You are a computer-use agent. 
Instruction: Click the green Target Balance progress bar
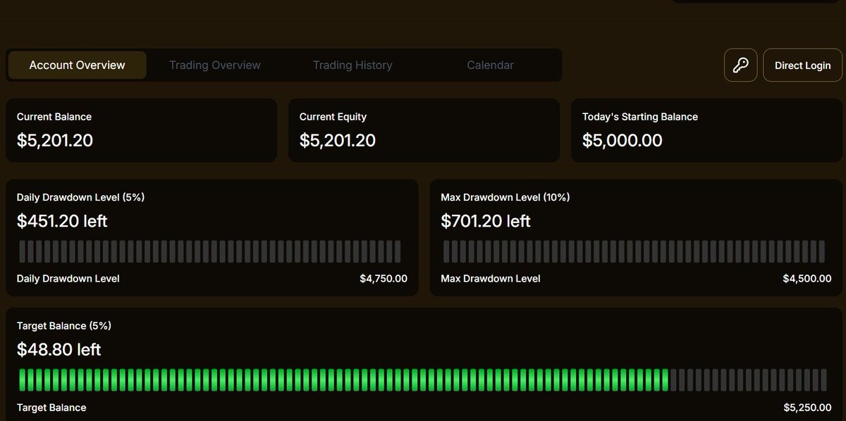tap(422, 379)
